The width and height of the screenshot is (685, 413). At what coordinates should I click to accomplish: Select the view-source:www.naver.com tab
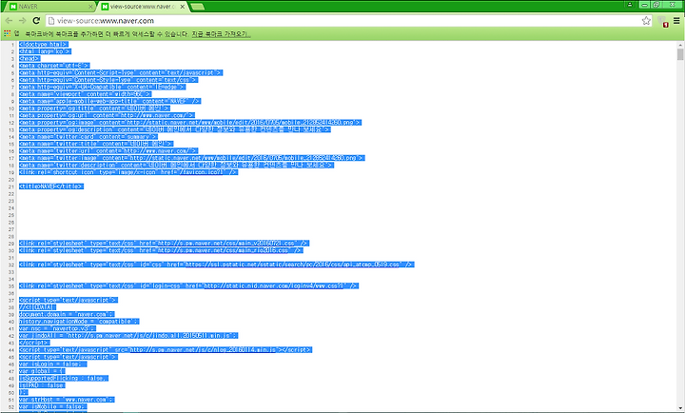[141, 7]
